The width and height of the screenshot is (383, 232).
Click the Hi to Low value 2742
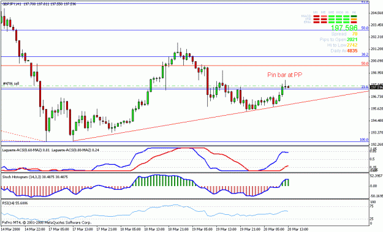click(x=352, y=45)
